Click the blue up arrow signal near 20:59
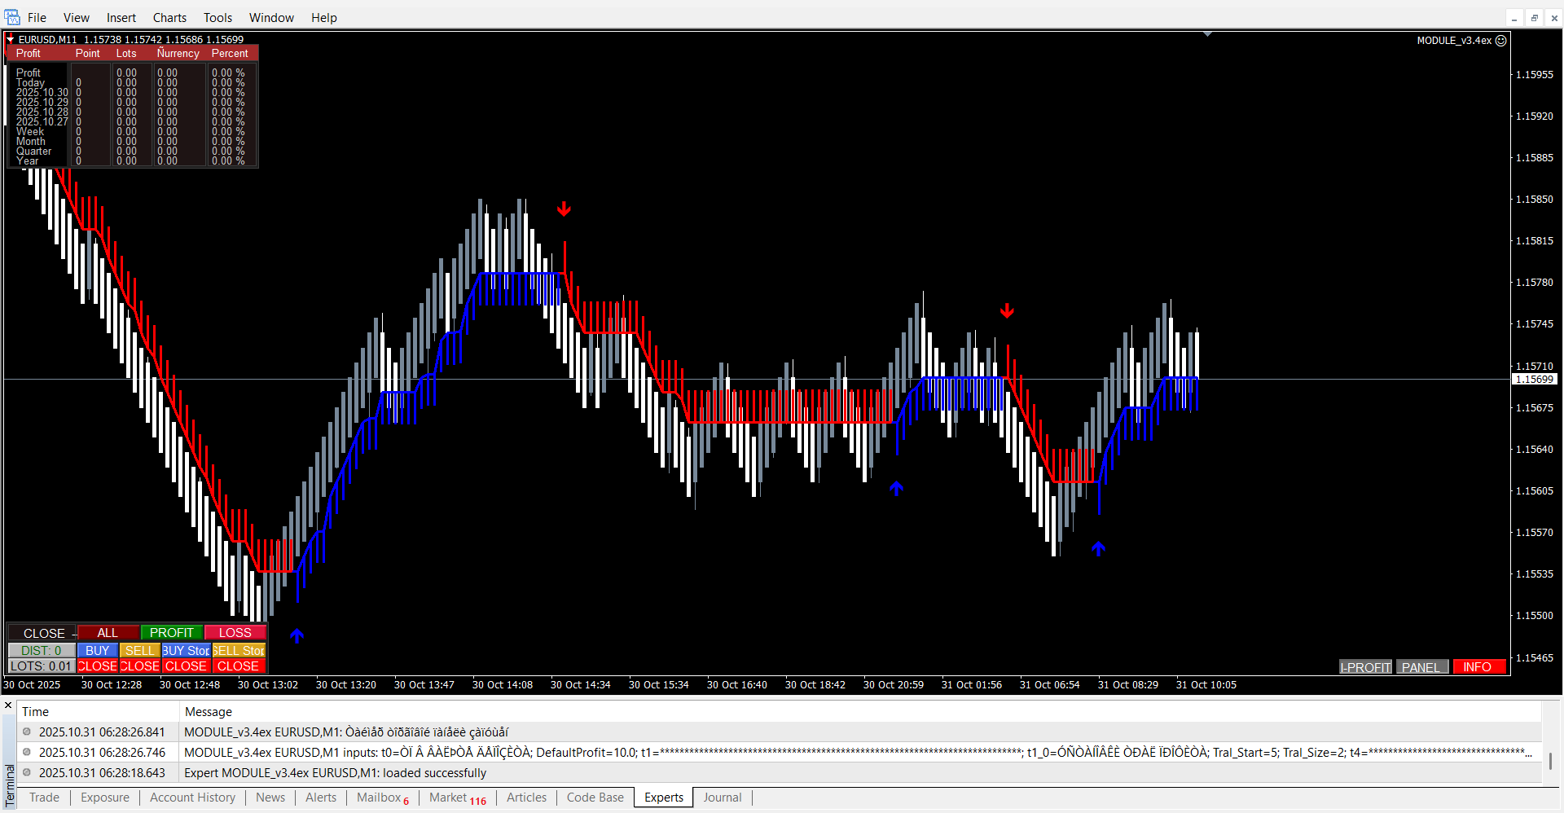The image size is (1564, 813). (x=897, y=488)
